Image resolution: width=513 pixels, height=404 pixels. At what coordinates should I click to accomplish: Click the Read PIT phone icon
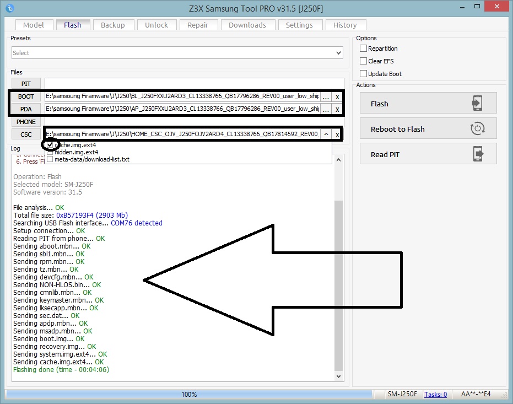tap(478, 154)
